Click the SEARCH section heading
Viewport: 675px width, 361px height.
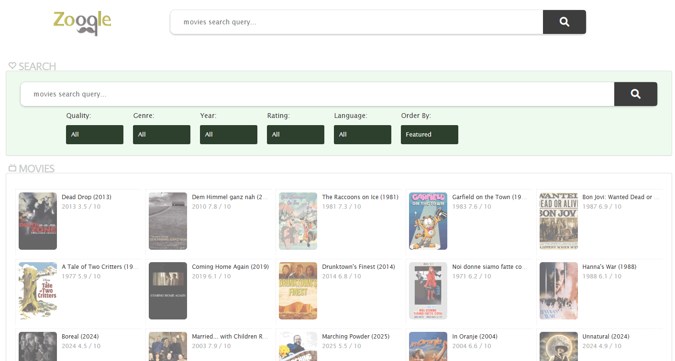[x=37, y=66]
